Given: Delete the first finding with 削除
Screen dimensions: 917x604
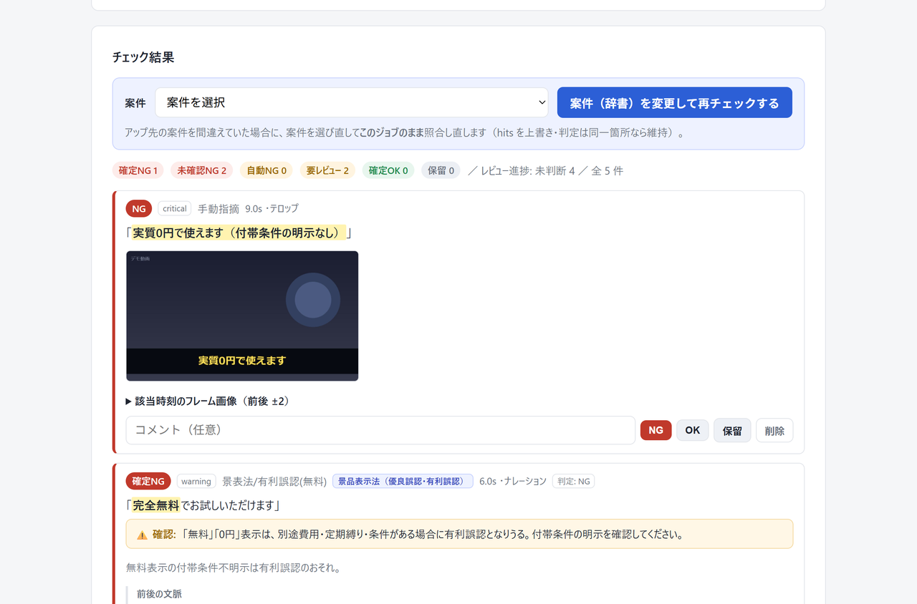Looking at the screenshot, I should pyautogui.click(x=774, y=430).
